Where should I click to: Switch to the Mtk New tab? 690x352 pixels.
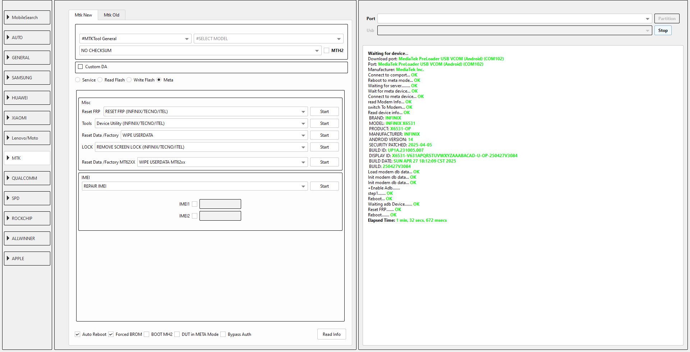click(83, 15)
